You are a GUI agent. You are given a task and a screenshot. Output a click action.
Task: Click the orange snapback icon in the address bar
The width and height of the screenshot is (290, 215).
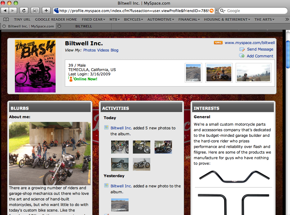(x=211, y=11)
